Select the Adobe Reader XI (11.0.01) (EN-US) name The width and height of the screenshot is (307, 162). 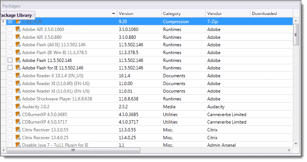point(56,91)
